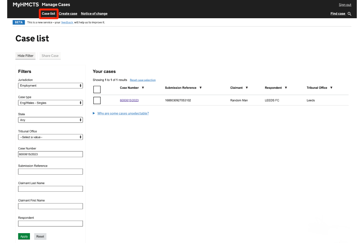364x243 pixels.
Task: Open the State dropdown
Action: (50, 120)
